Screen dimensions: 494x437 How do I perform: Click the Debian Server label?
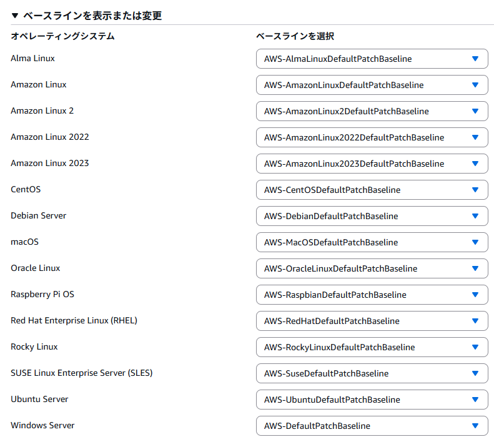tap(39, 215)
